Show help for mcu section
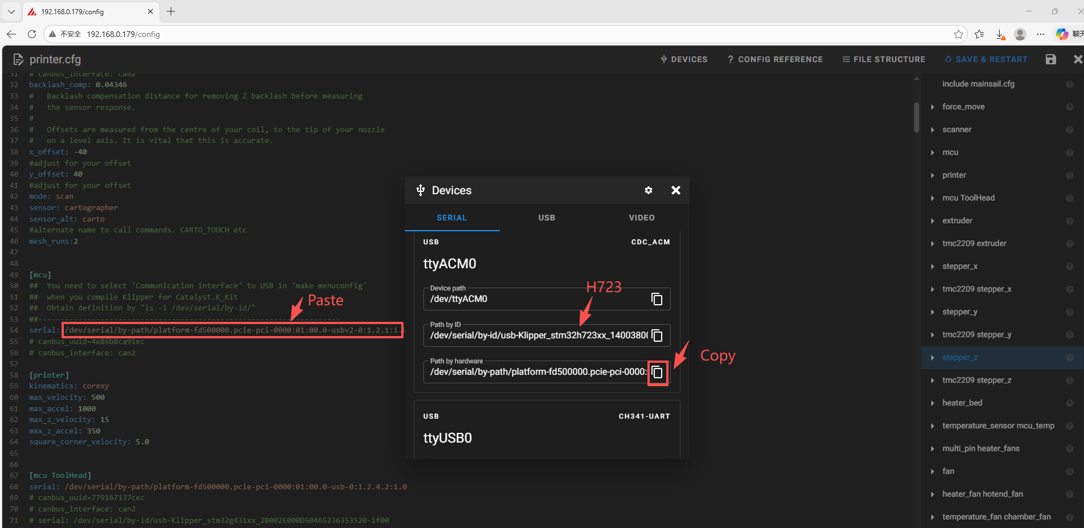Image resolution: width=1084 pixels, height=528 pixels. click(x=1070, y=153)
